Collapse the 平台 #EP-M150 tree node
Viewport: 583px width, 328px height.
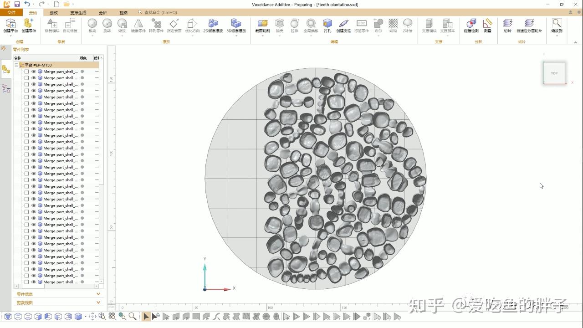click(16, 65)
